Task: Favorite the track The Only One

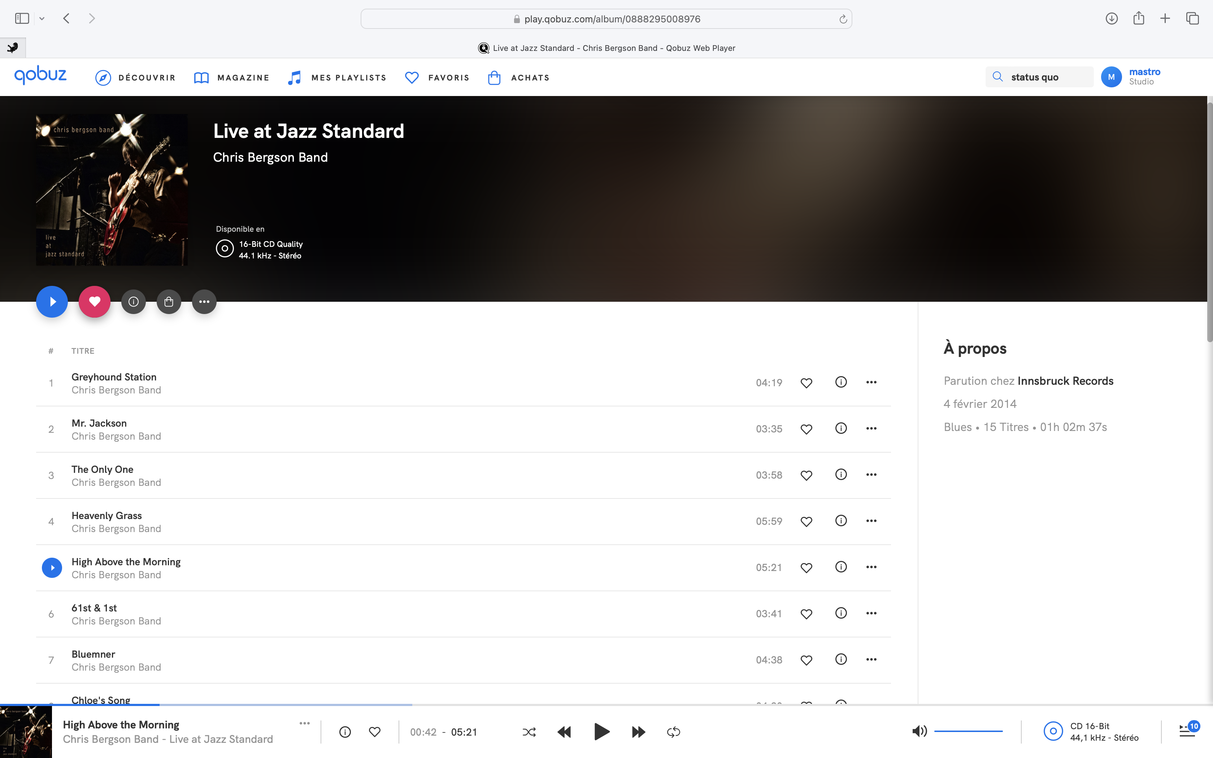Action: [x=806, y=475]
